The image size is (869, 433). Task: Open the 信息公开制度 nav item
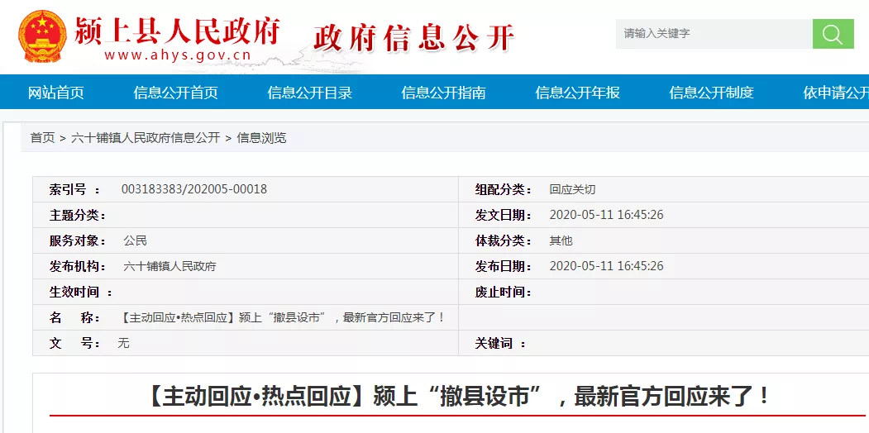[x=712, y=93]
